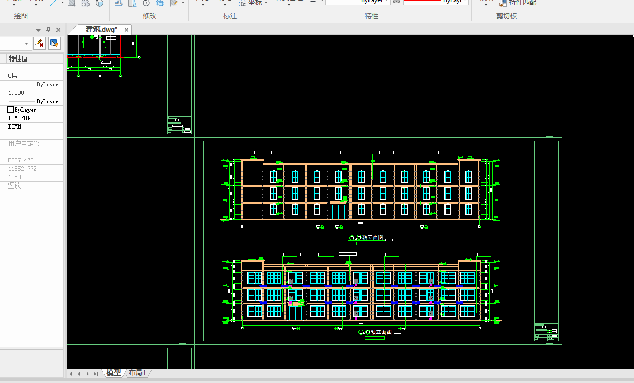Open the object type combo box in properties panel

coord(15,43)
